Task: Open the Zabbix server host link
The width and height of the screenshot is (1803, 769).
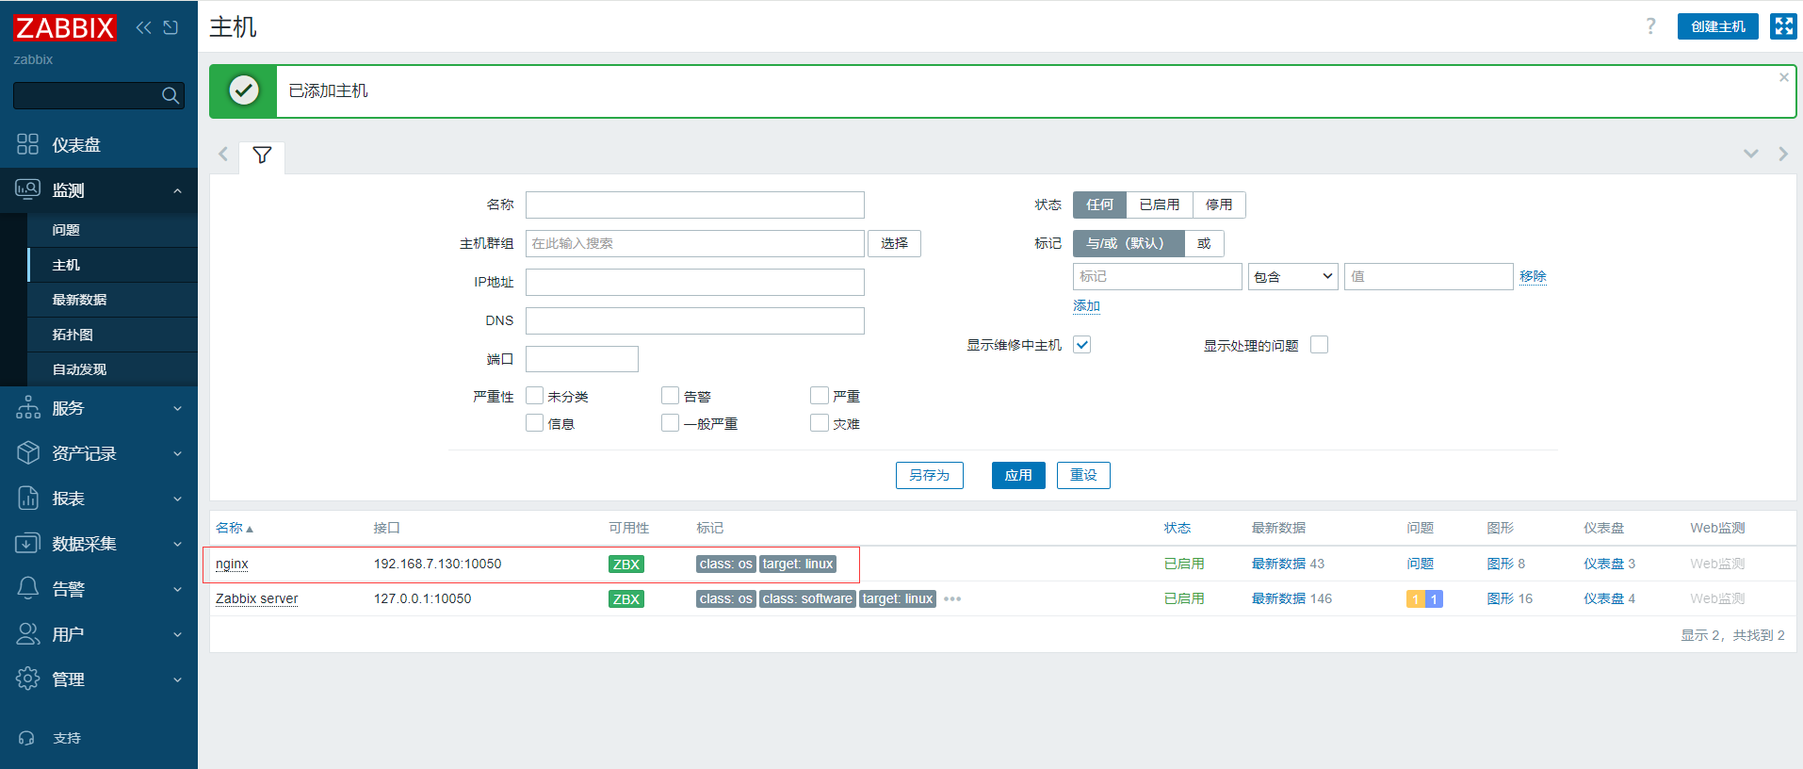Action: pos(256,599)
